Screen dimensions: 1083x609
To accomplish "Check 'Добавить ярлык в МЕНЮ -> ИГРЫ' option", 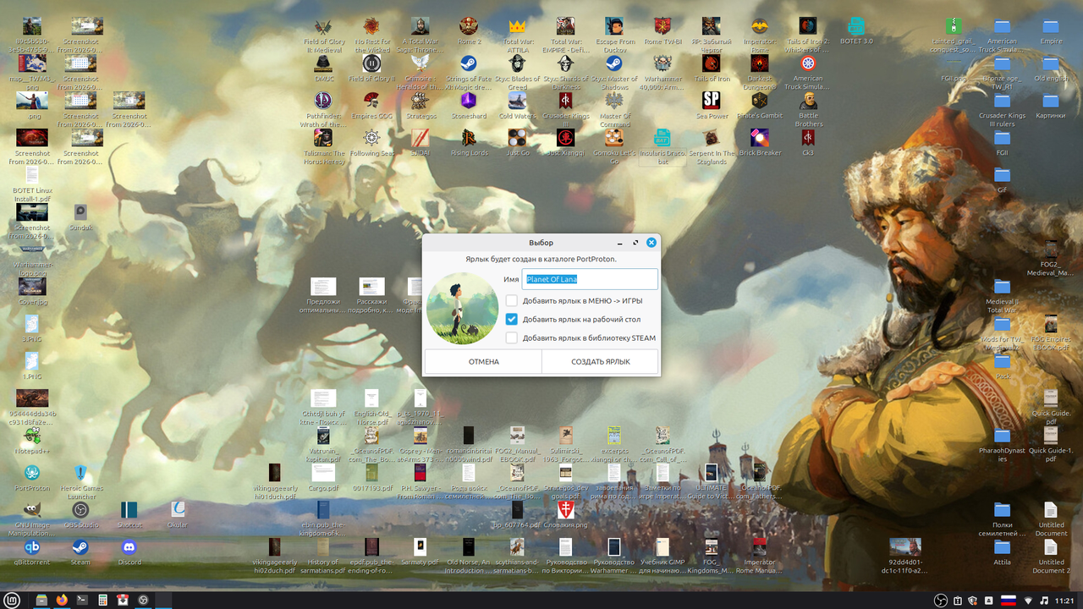I will pyautogui.click(x=512, y=301).
